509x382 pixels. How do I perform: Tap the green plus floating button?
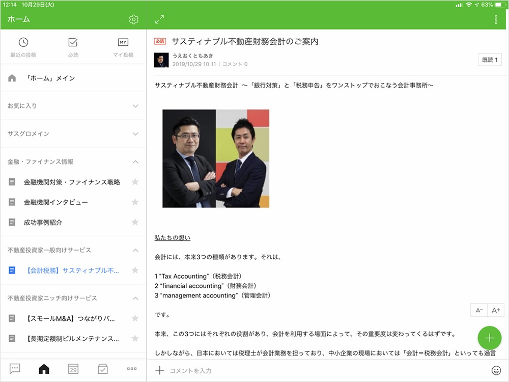(x=489, y=338)
